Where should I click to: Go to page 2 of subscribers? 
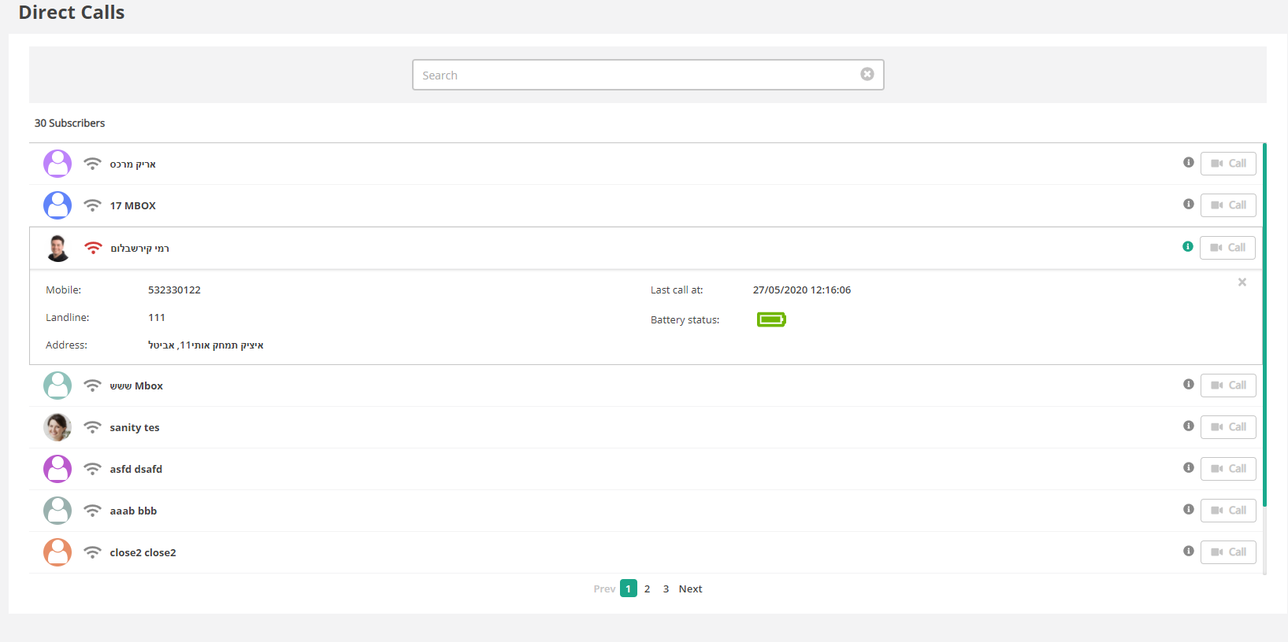click(x=647, y=588)
